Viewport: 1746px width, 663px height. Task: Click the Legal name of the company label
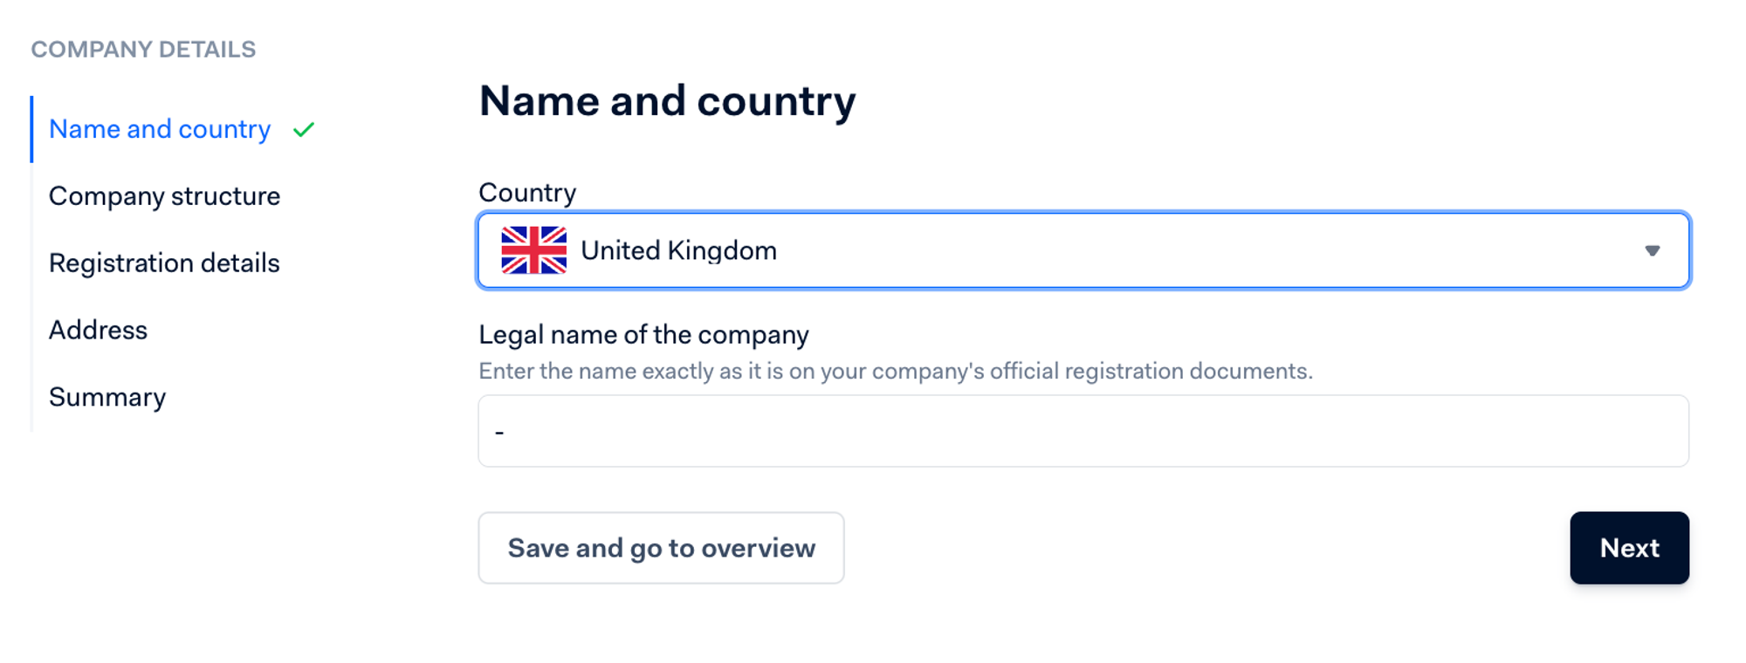pyautogui.click(x=643, y=335)
